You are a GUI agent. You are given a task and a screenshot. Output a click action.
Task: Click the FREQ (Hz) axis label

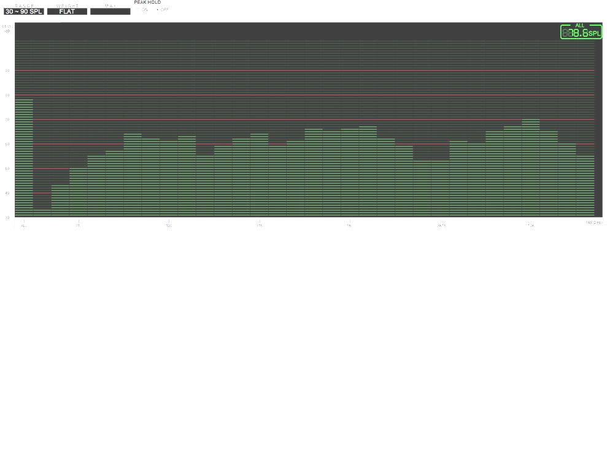(593, 223)
